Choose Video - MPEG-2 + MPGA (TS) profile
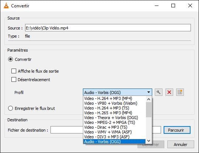Image resolution: width=199 pixels, height=153 pixels. (114, 122)
